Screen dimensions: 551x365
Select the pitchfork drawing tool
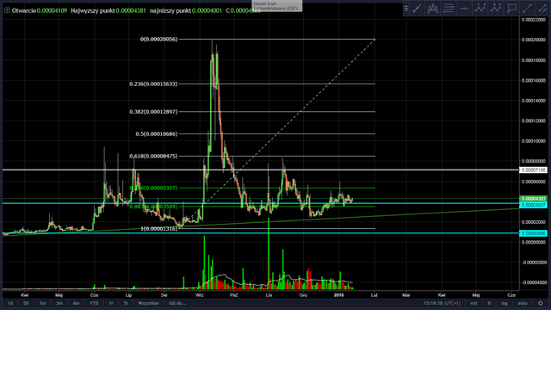434,8
